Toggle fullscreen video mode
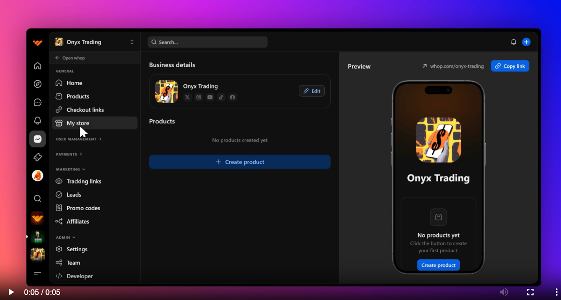561x300 pixels. click(x=530, y=292)
